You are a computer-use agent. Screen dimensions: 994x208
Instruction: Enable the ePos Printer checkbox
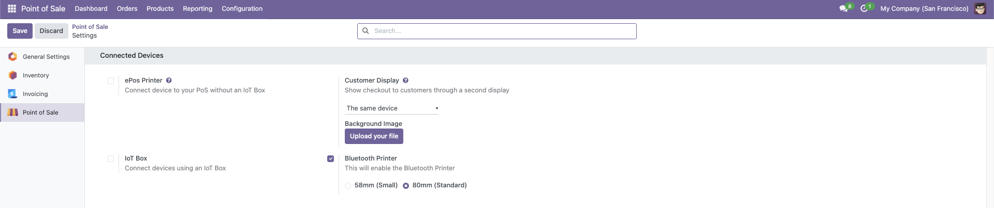pos(111,81)
